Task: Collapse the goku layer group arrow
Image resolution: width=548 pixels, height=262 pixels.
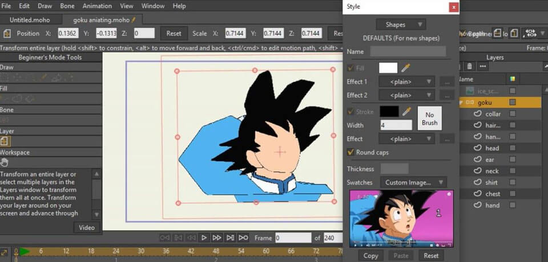Action: [x=461, y=102]
